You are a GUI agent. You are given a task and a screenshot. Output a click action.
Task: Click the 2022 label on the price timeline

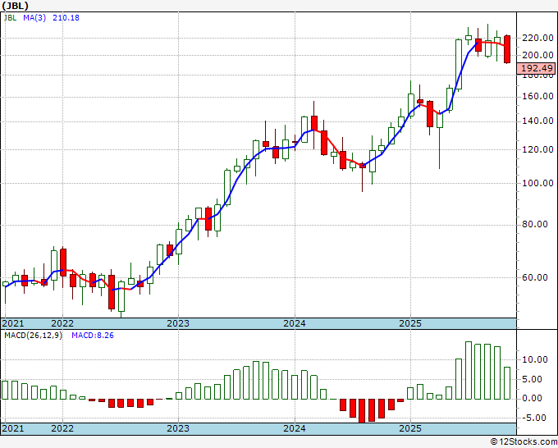(x=62, y=323)
